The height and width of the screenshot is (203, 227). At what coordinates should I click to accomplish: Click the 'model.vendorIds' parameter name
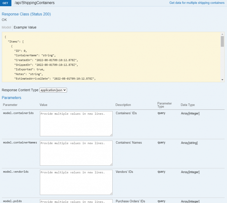(16, 172)
